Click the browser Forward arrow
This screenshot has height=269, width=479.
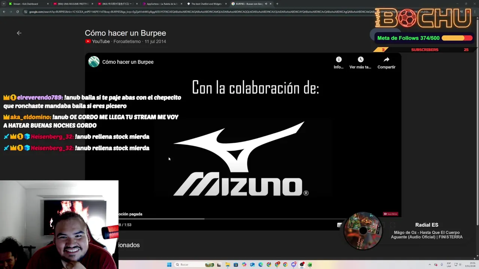[11, 12]
